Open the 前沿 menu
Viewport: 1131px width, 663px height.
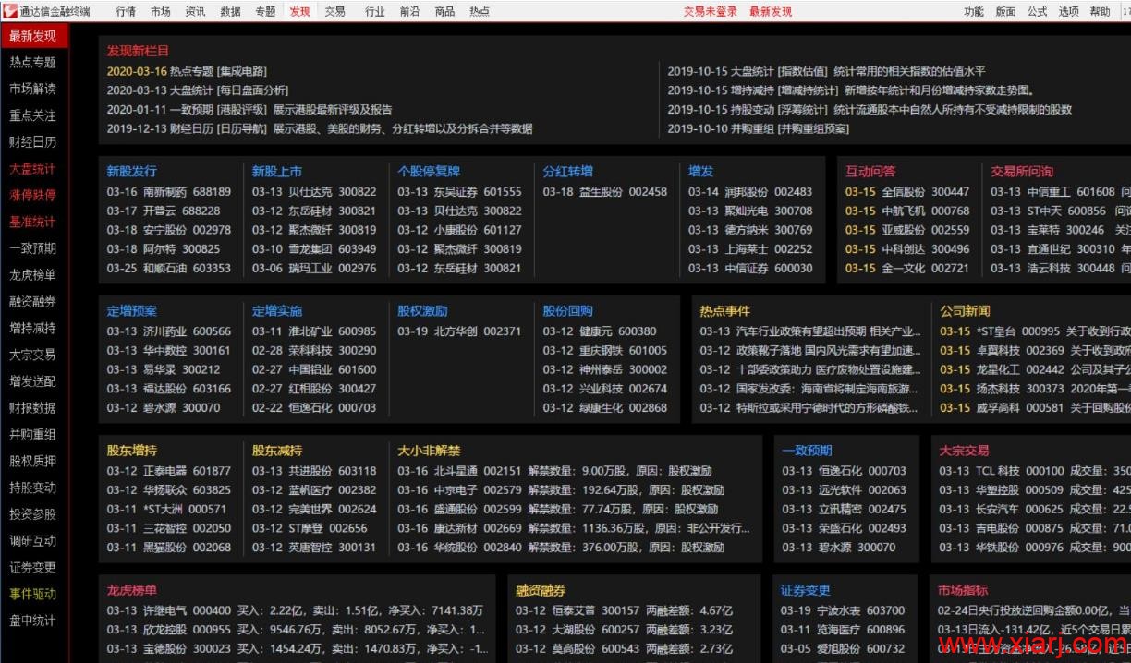(x=409, y=12)
